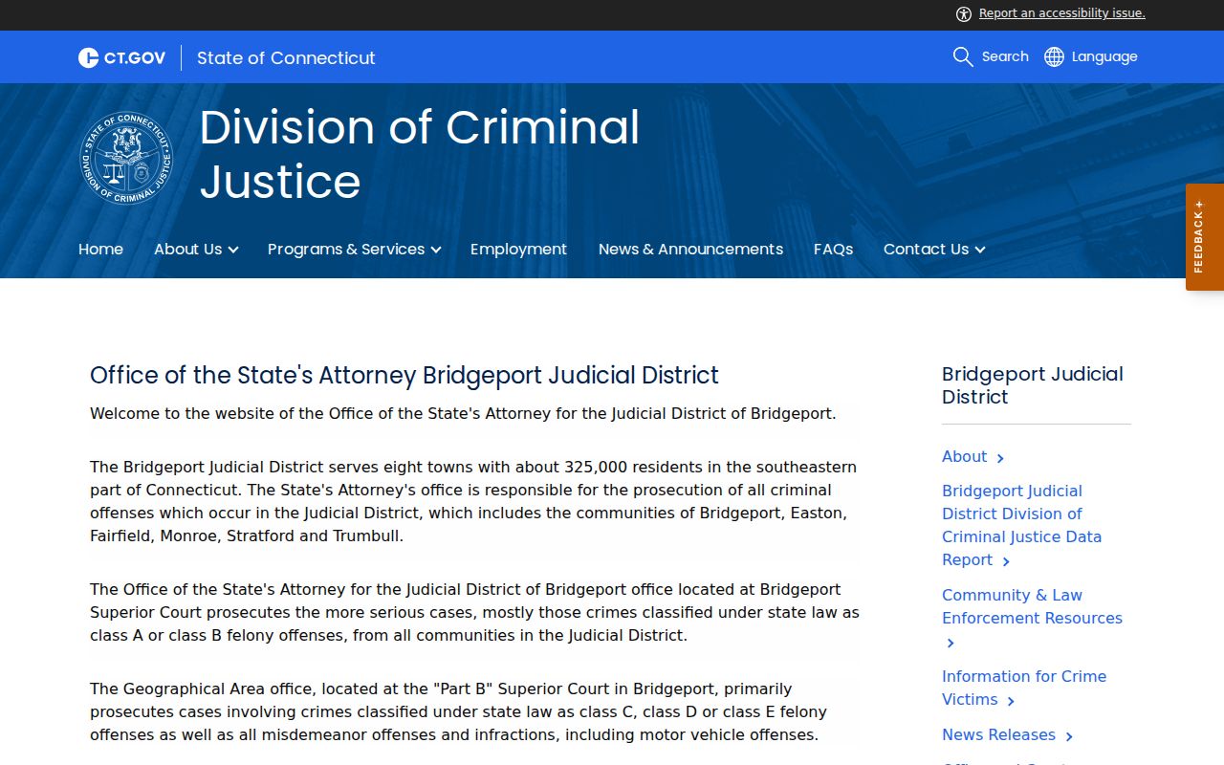
Task: Go to the Home menu item
Action: tap(100, 249)
